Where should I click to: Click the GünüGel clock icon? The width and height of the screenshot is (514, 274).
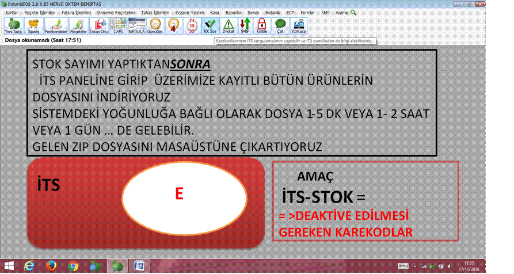coord(155,26)
